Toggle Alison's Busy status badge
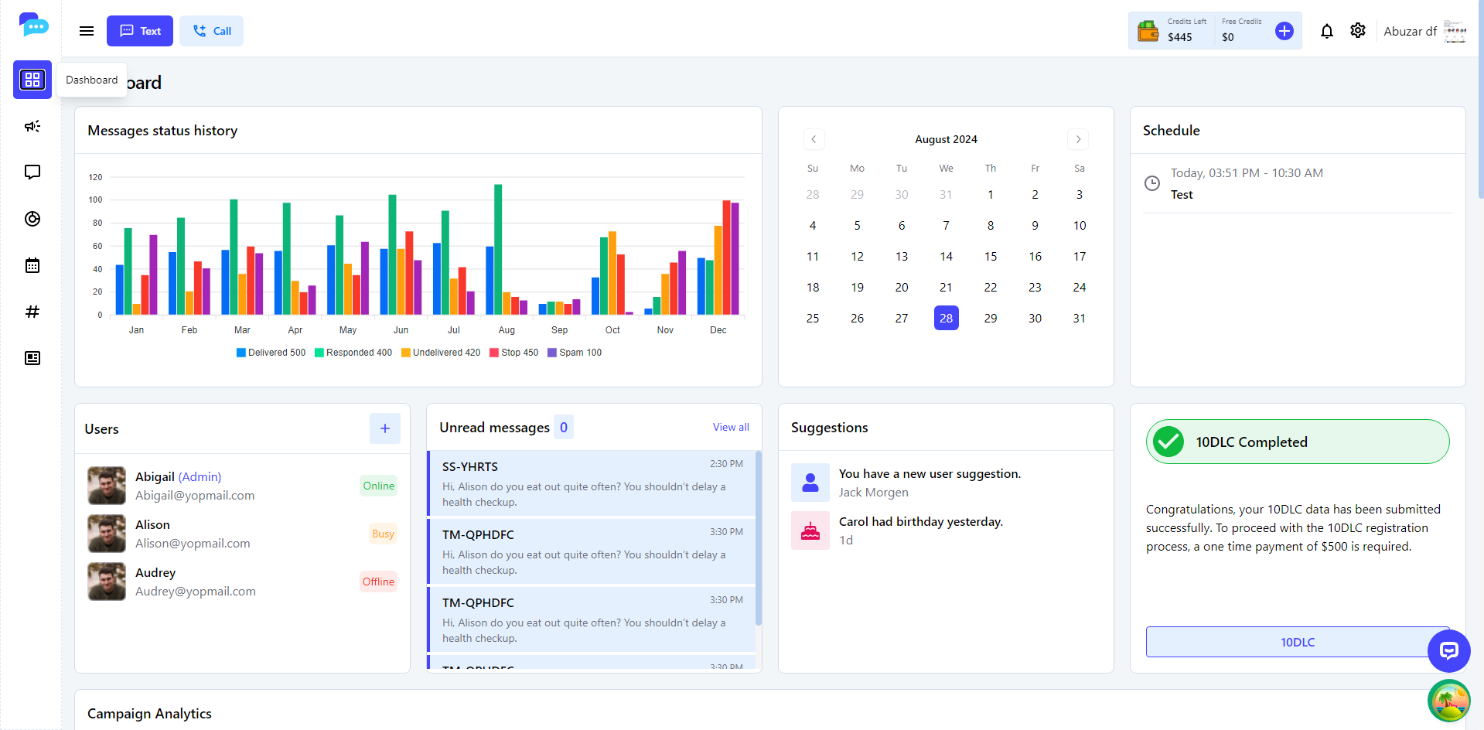This screenshot has width=1484, height=730. [x=382, y=534]
